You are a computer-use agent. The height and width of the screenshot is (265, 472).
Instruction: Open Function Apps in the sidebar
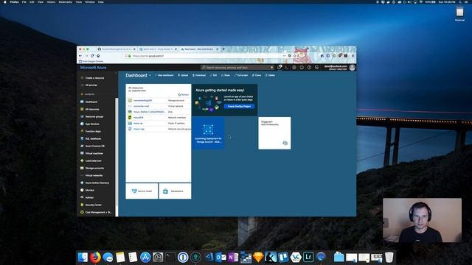(91, 131)
